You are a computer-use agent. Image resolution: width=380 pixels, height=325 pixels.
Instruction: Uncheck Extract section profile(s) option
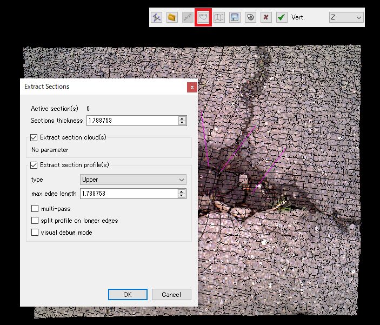(35, 165)
